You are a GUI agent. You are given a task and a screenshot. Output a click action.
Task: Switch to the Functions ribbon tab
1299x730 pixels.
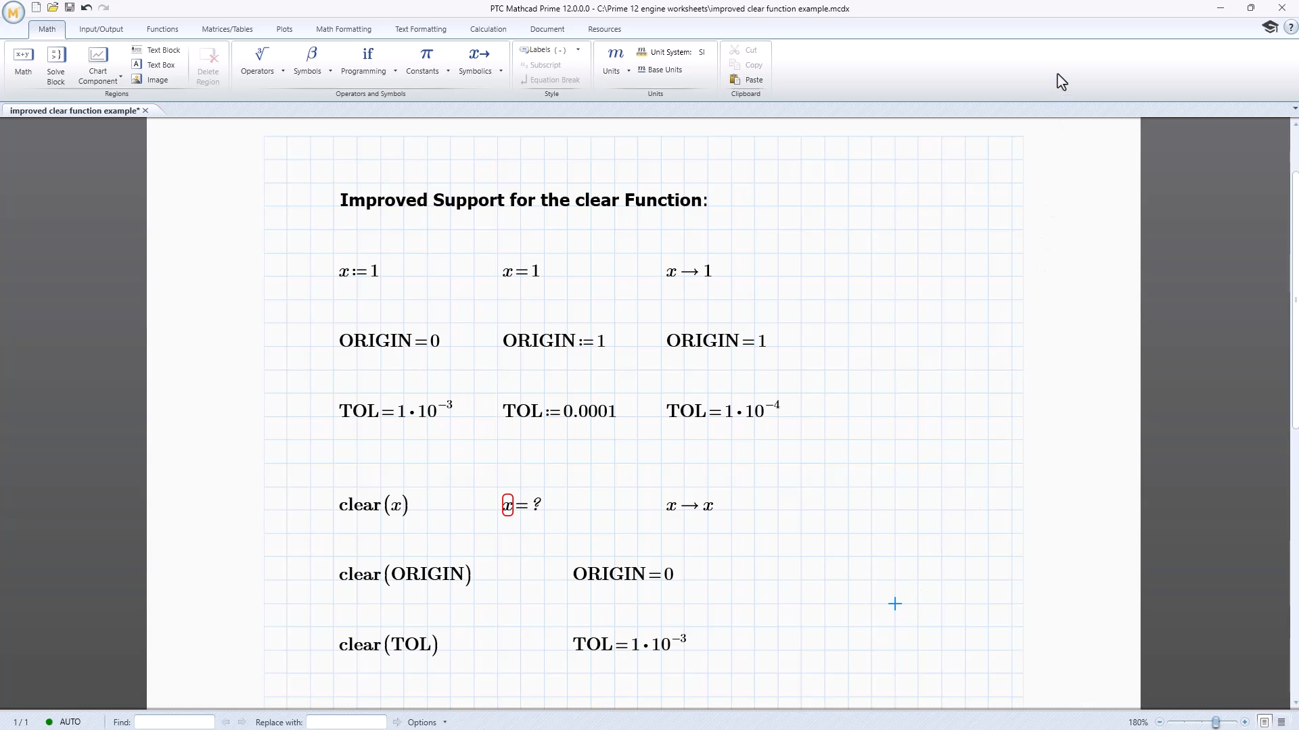pyautogui.click(x=162, y=29)
